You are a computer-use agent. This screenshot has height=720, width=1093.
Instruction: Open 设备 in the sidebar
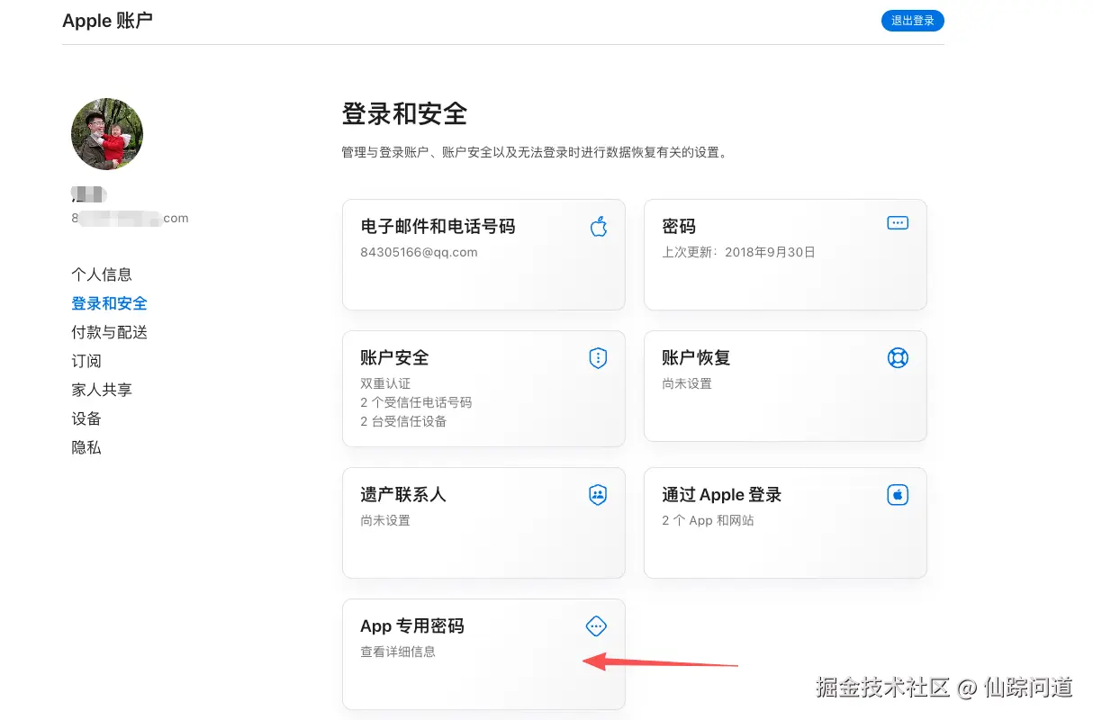pyautogui.click(x=86, y=418)
